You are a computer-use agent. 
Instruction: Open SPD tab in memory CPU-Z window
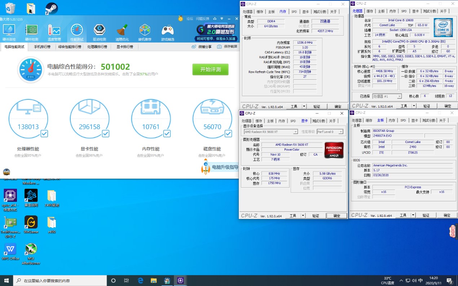tap(294, 12)
